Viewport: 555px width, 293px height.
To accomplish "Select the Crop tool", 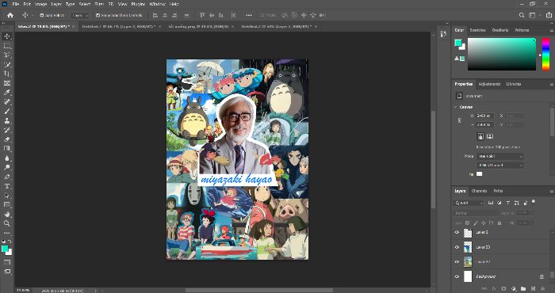I will pos(7,74).
